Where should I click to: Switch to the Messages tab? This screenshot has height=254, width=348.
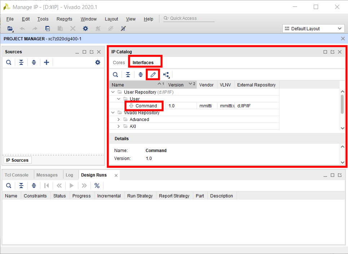click(x=47, y=175)
